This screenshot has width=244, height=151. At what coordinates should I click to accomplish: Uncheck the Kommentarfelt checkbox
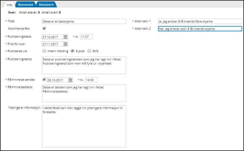coord(44,28)
